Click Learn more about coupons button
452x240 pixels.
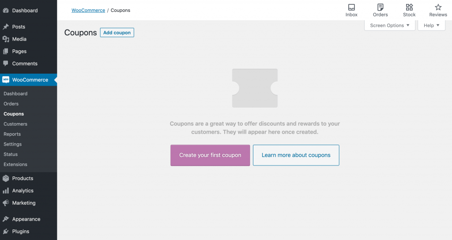[296, 155]
